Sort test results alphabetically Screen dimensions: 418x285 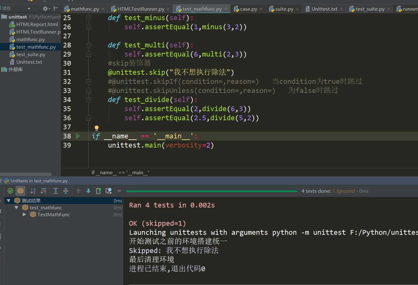(x=33, y=191)
